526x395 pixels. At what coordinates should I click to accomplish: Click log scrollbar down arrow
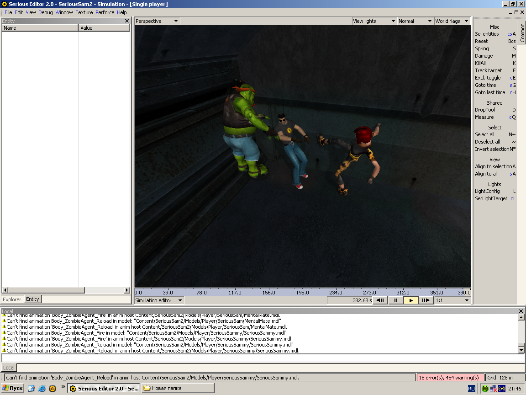(521, 350)
